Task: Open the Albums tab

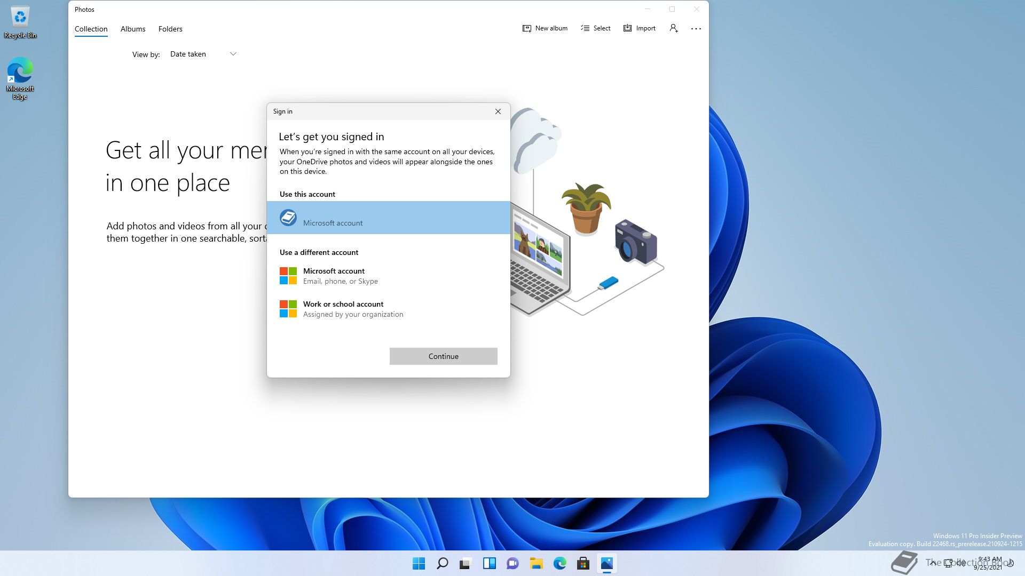Action: tap(133, 29)
